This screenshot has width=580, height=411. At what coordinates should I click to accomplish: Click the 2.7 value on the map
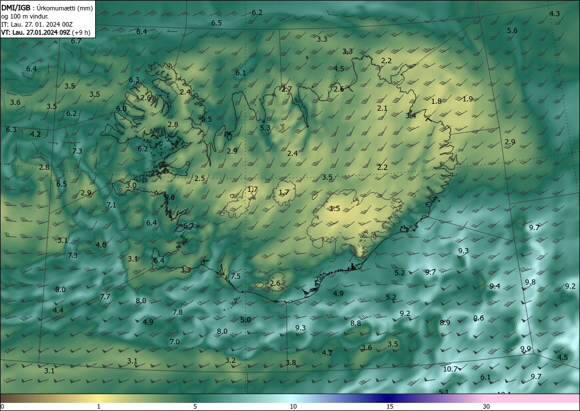pos(287,89)
